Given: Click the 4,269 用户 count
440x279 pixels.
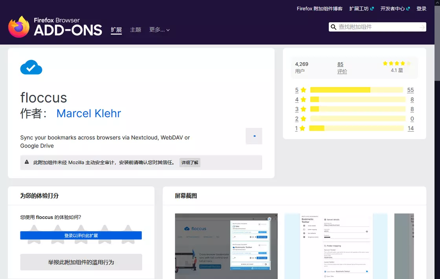Looking at the screenshot, I should pos(302,67).
